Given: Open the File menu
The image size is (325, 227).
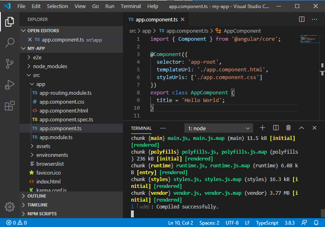Looking at the screenshot, I should tap(21, 6).
